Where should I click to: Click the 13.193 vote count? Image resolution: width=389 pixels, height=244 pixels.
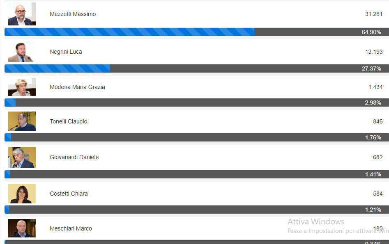click(x=374, y=52)
